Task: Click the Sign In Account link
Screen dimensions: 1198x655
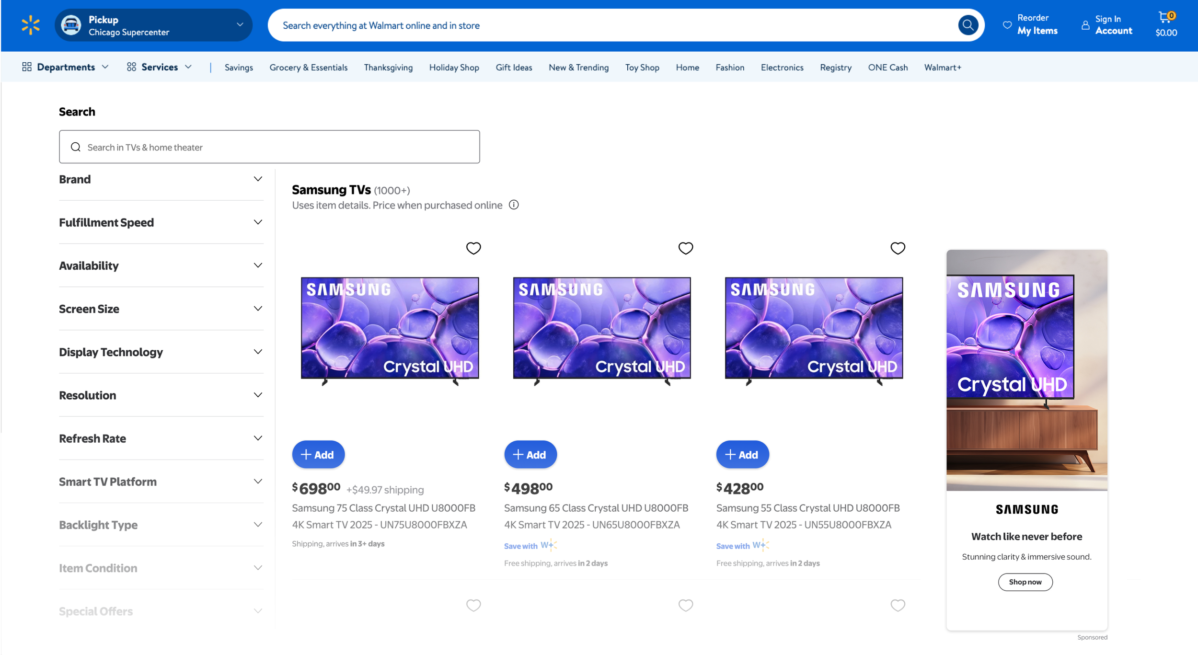Action: [1107, 25]
